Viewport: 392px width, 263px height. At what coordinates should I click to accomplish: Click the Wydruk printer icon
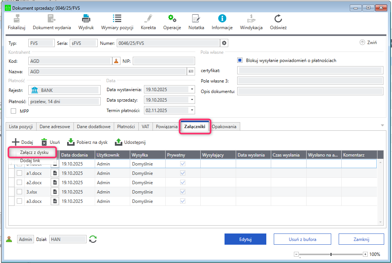tap(86, 18)
